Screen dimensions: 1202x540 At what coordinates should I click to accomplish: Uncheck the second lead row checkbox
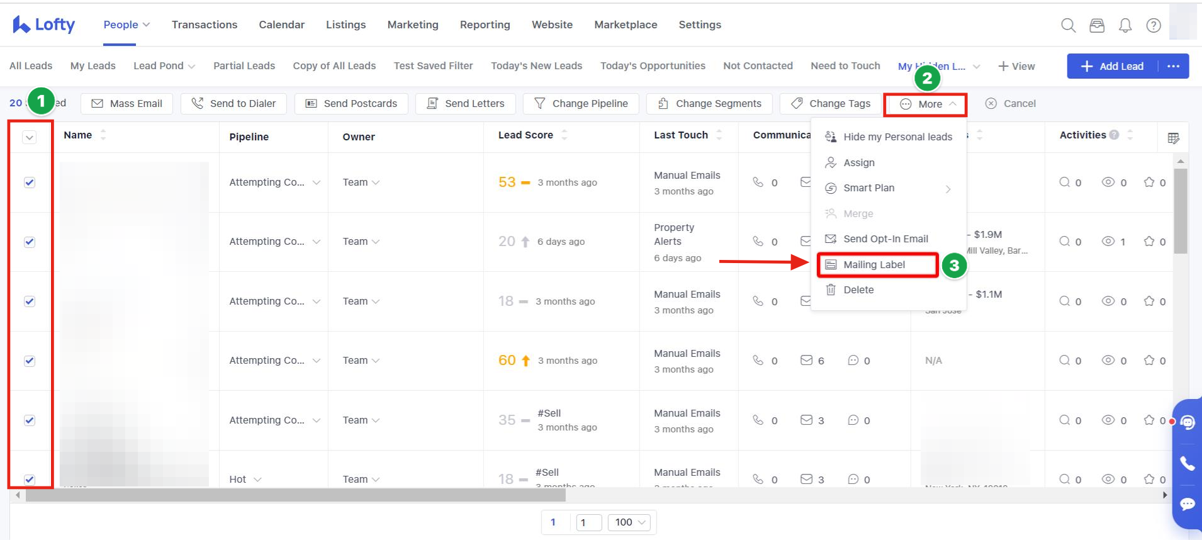point(30,242)
